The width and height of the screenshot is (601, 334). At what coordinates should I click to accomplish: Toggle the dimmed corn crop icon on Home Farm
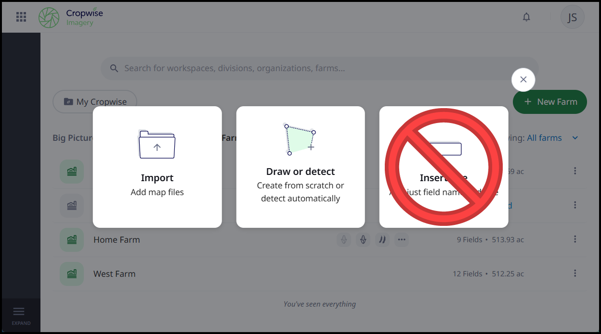(344, 239)
